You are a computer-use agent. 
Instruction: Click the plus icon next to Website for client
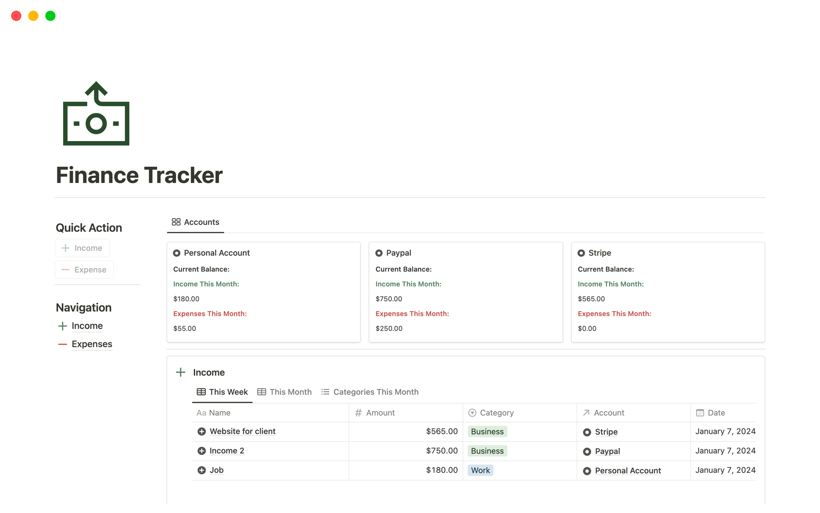click(202, 431)
